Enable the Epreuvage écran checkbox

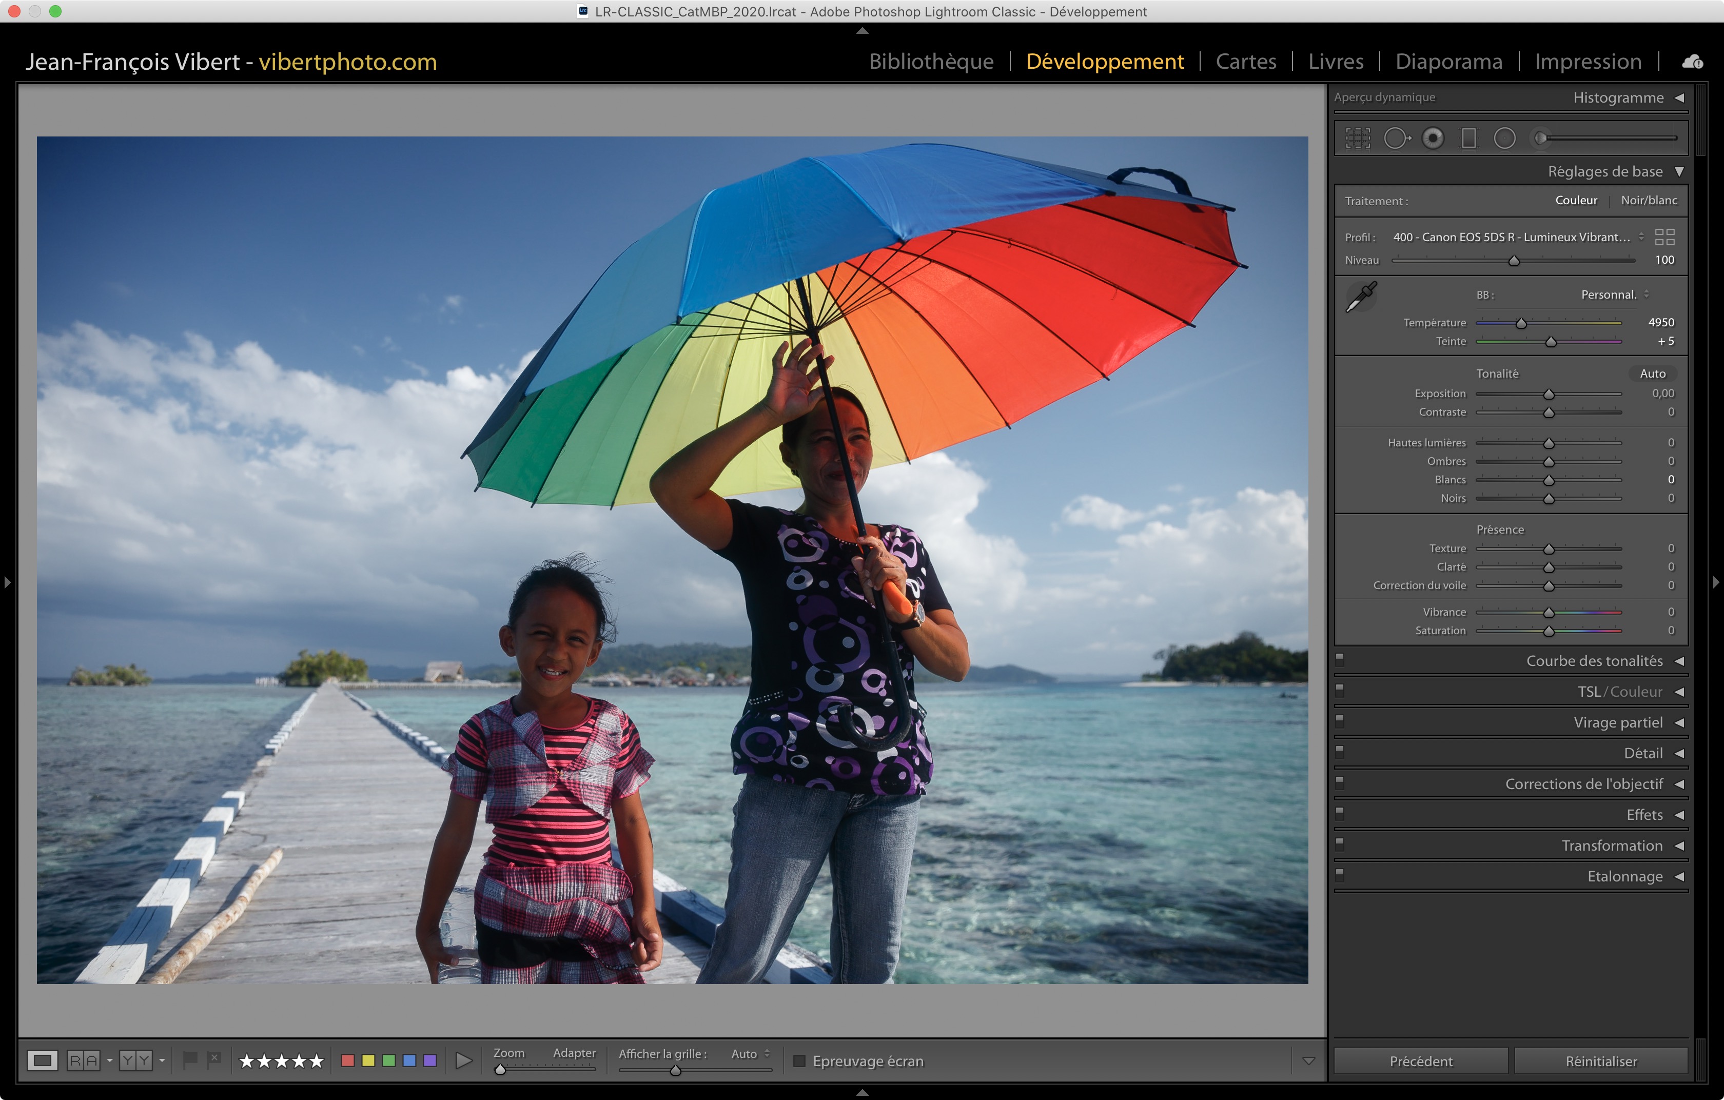tap(800, 1060)
